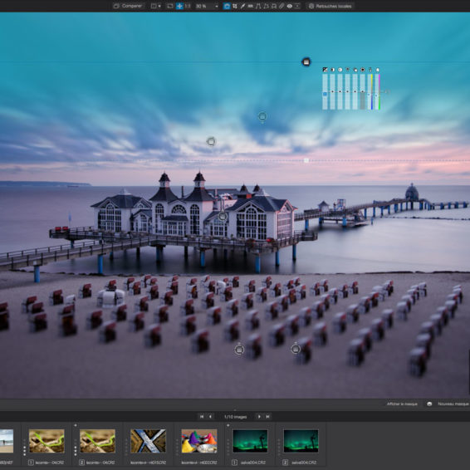This screenshot has width=470, height=470.
Task: Select the partially visible beach thumbnail
Action: pos(7,441)
